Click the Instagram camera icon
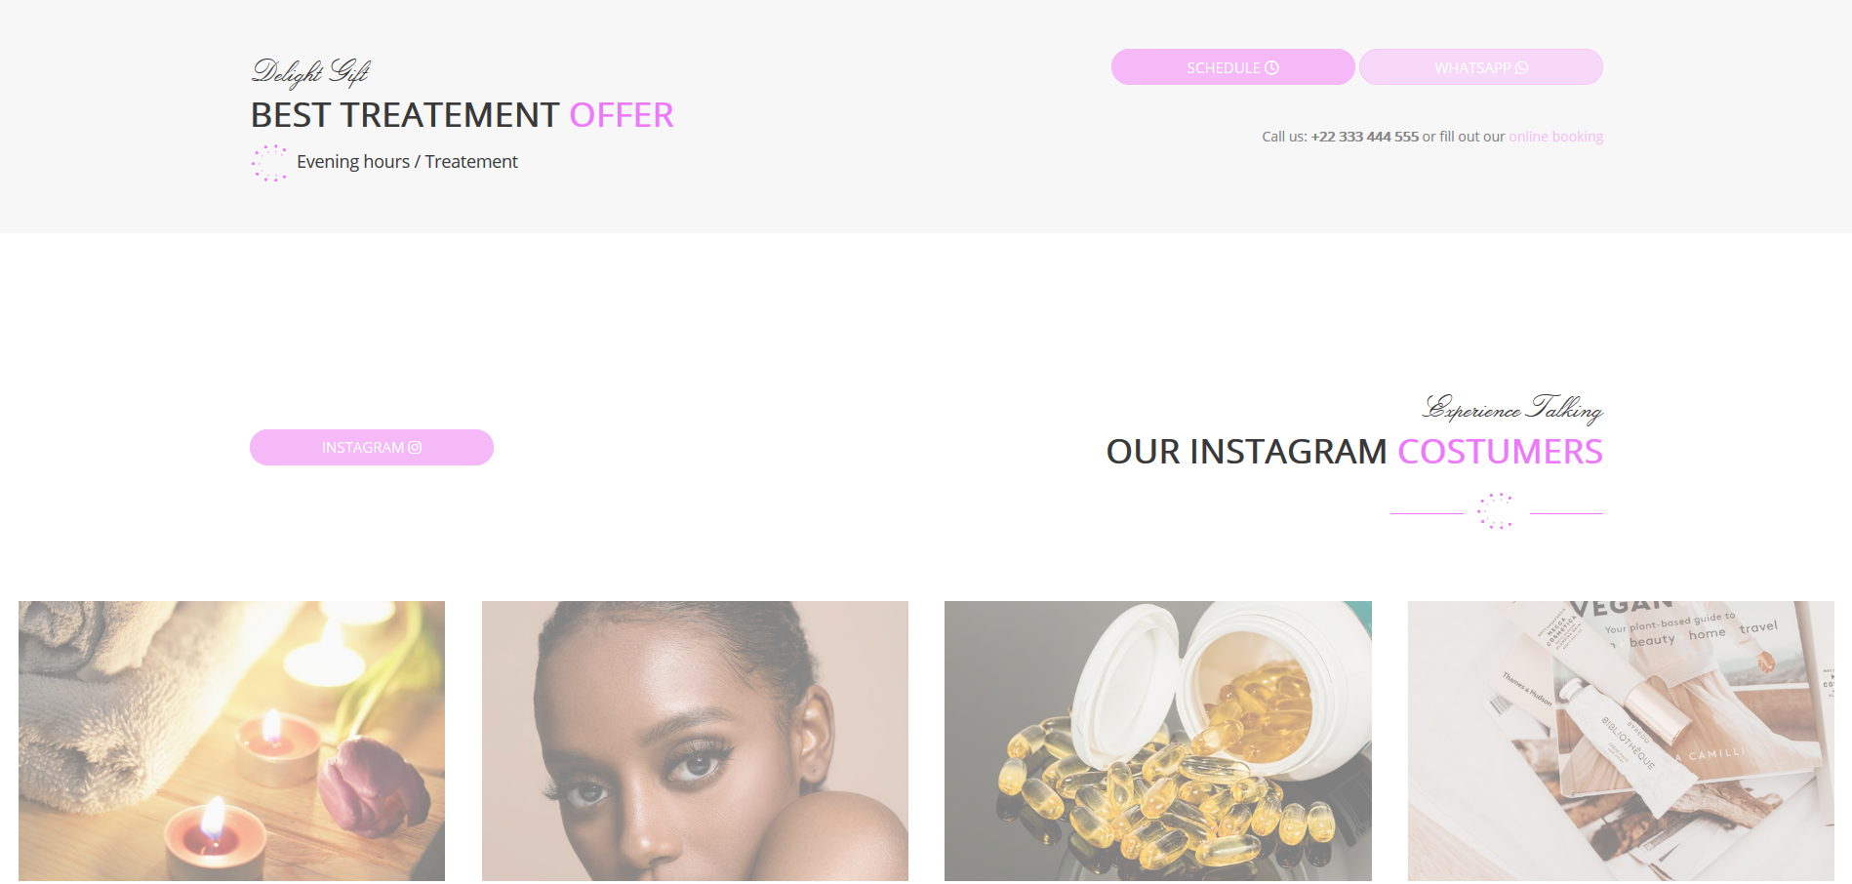This screenshot has height=884, width=1852. click(x=415, y=447)
